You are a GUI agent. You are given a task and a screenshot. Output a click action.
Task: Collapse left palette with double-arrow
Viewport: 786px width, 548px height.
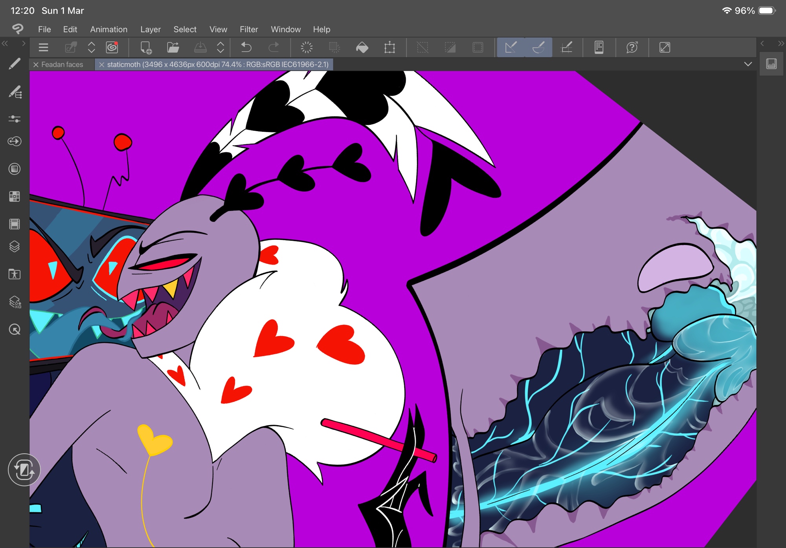click(x=5, y=43)
